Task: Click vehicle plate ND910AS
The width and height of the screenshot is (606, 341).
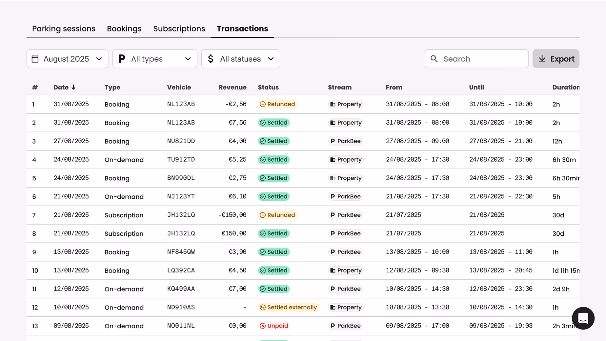Action: (x=181, y=307)
